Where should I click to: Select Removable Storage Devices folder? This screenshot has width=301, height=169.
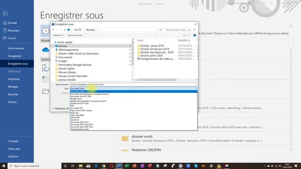75,65
